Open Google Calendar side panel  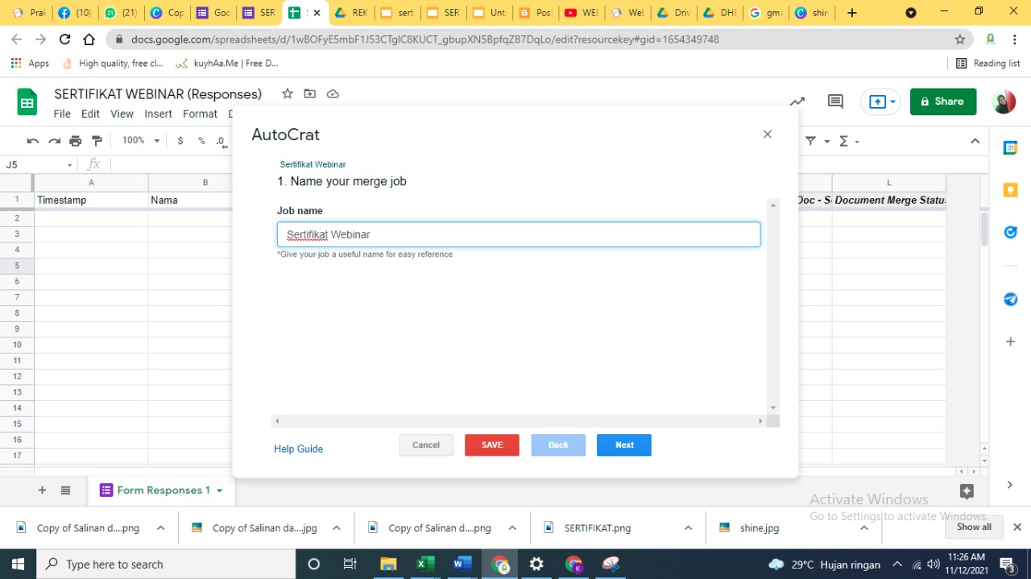coord(1010,147)
